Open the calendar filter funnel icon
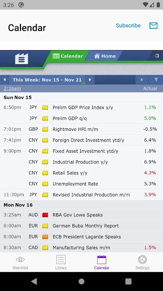This screenshot has width=163, height=291. click(x=156, y=80)
